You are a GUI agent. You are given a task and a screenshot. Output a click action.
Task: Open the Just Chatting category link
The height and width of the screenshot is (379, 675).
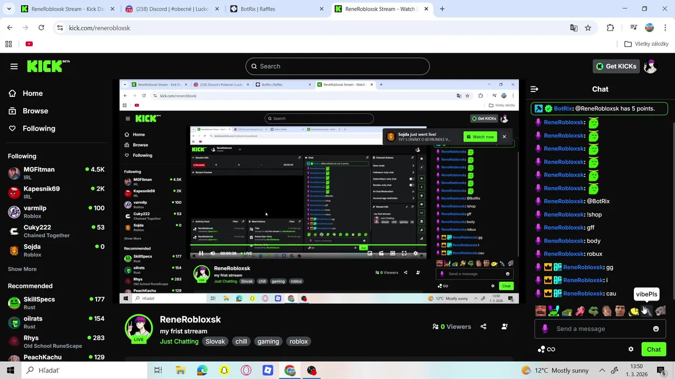pos(179,342)
